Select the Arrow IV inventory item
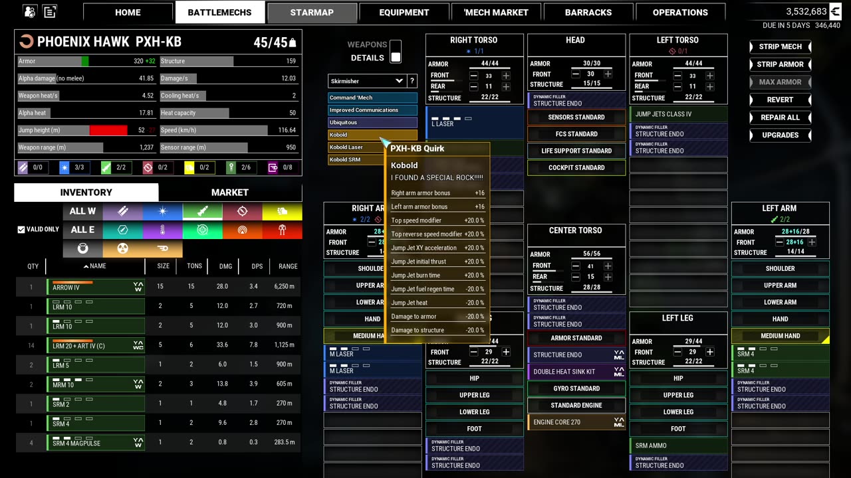Screen dimensions: 851x478 coord(96,287)
